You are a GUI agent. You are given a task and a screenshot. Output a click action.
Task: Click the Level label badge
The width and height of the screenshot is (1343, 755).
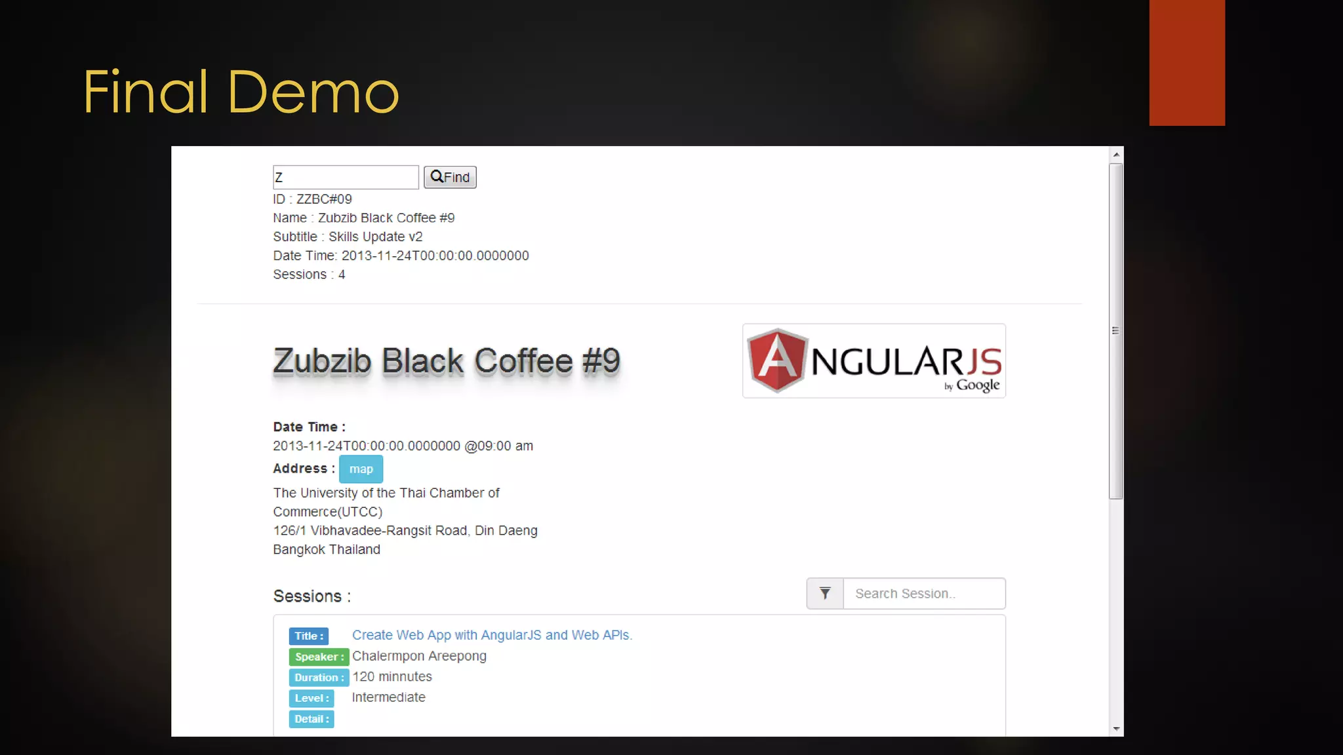311,698
